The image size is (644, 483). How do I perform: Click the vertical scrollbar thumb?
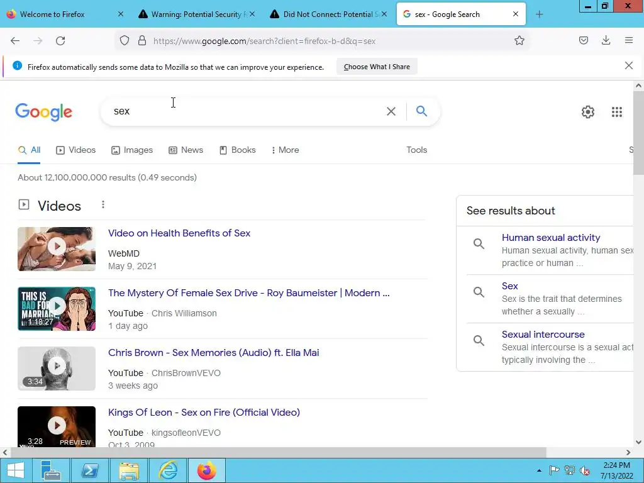(639, 133)
